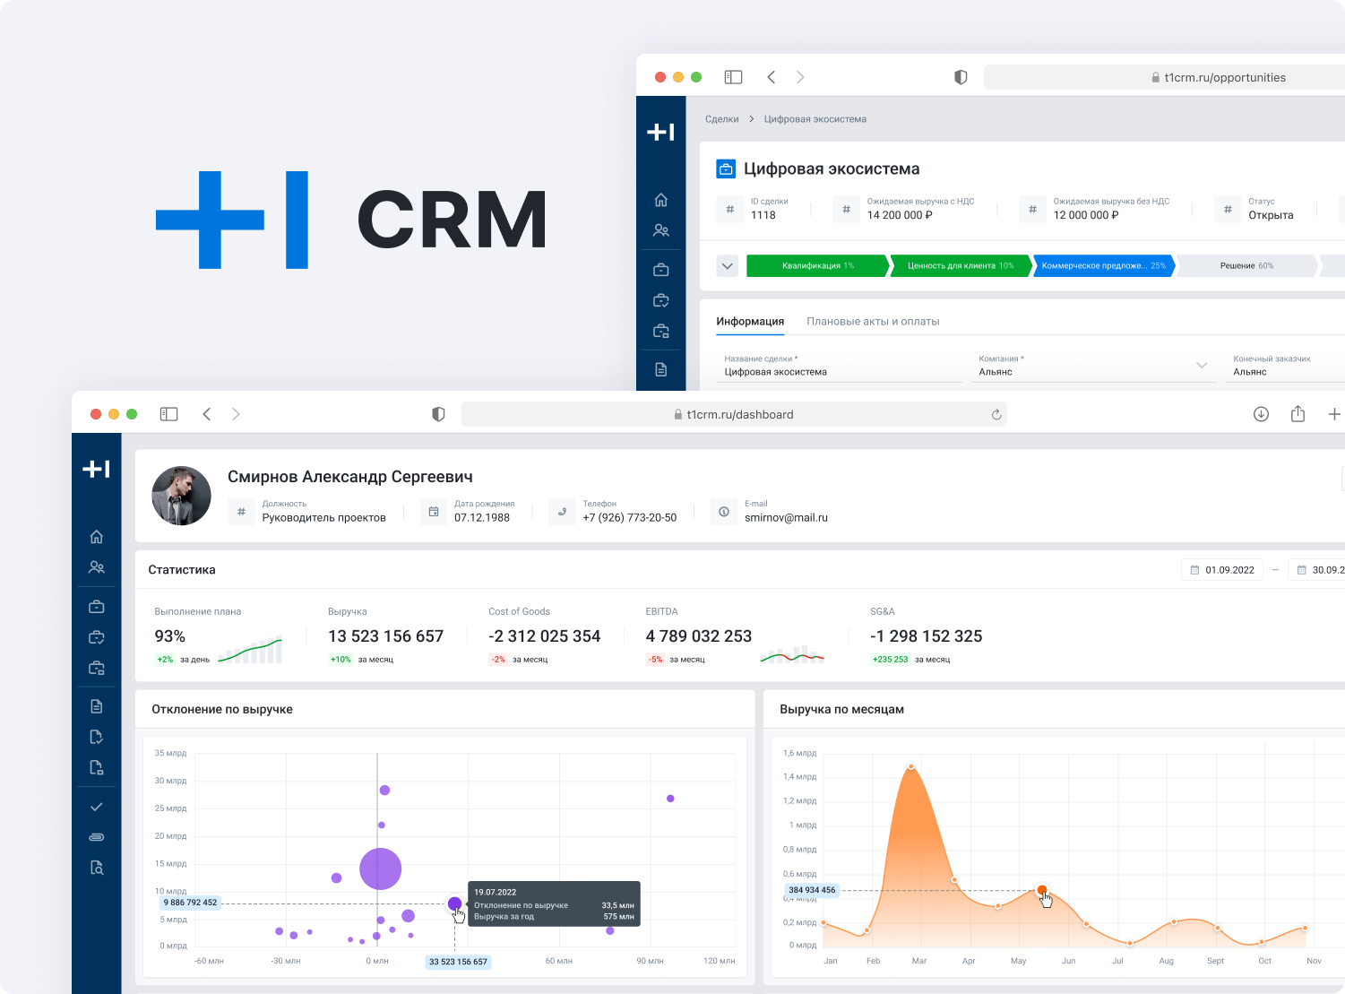Open start date picker 01.09.2022

click(x=1222, y=570)
